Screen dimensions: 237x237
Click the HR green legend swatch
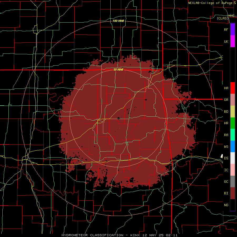pyautogui.click(x=233, y=123)
